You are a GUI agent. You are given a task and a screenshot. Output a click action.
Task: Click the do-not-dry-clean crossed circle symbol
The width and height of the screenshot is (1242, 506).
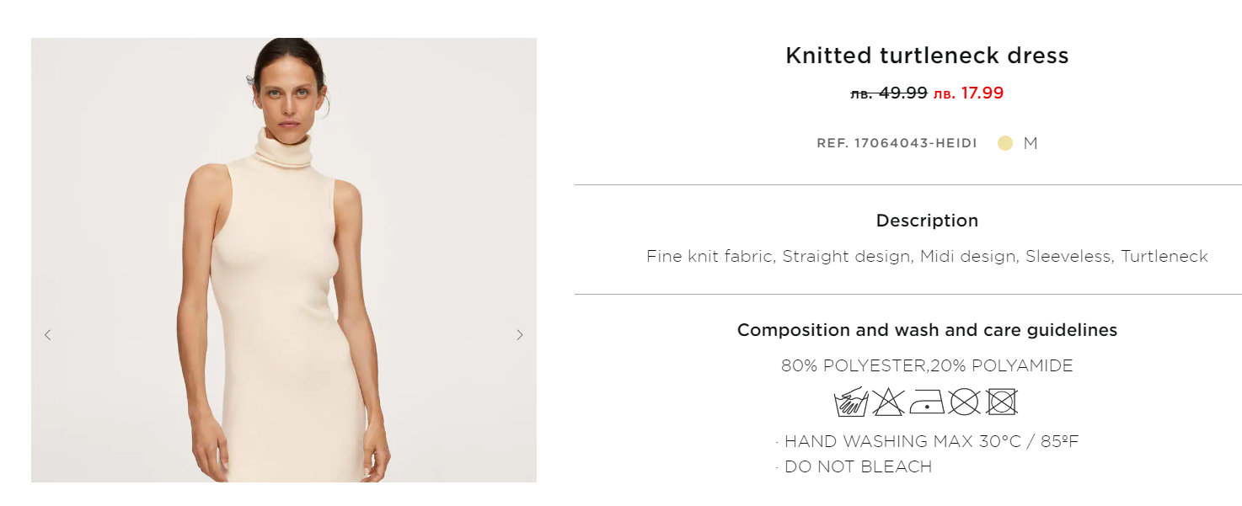coord(964,402)
